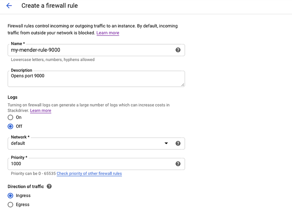Click the "Create a firewall rule" page title
This screenshot has height=213, width=292.
tap(50, 6)
